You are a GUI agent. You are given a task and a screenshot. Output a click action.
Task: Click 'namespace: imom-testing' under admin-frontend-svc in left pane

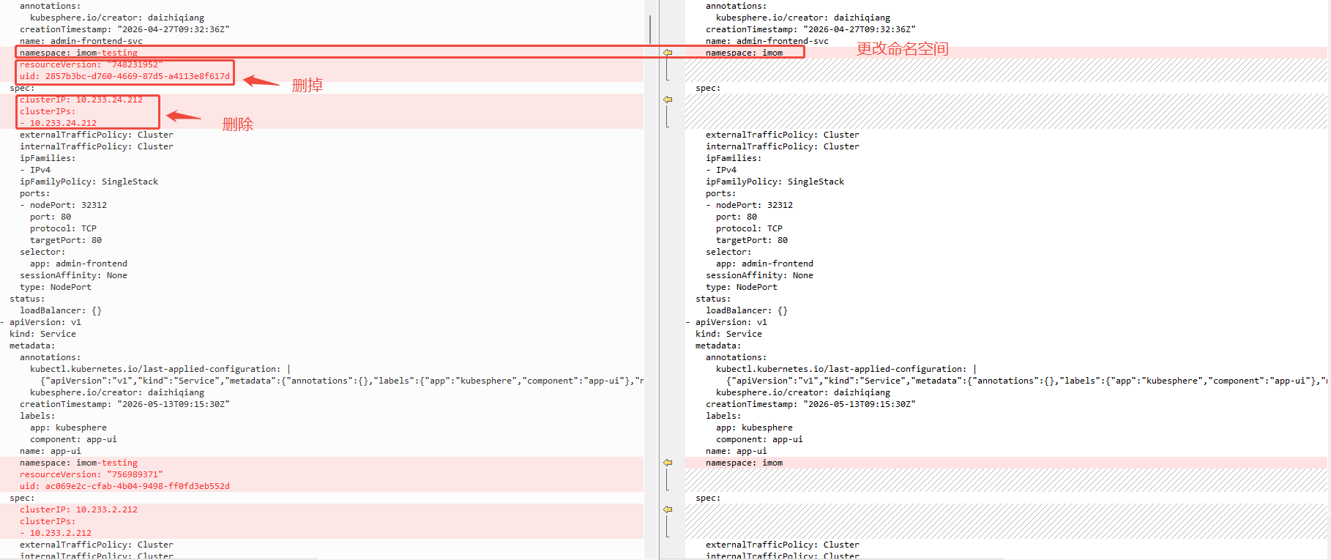(78, 53)
